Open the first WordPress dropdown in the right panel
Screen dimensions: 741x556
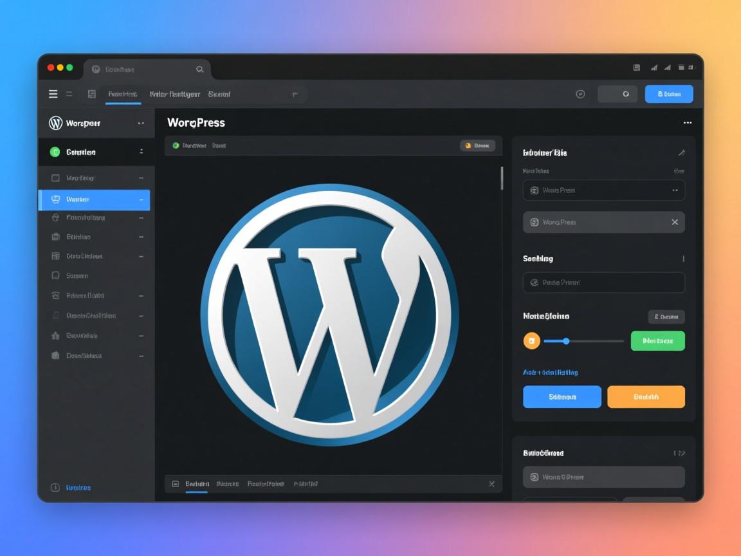[603, 190]
